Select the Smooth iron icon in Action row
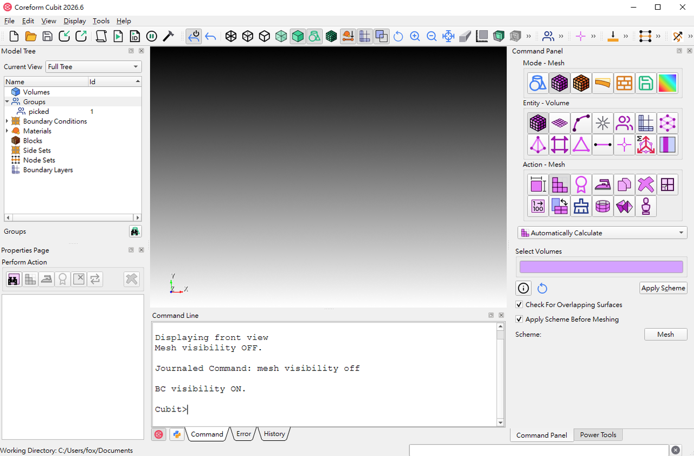The image size is (694, 456). tap(602, 185)
